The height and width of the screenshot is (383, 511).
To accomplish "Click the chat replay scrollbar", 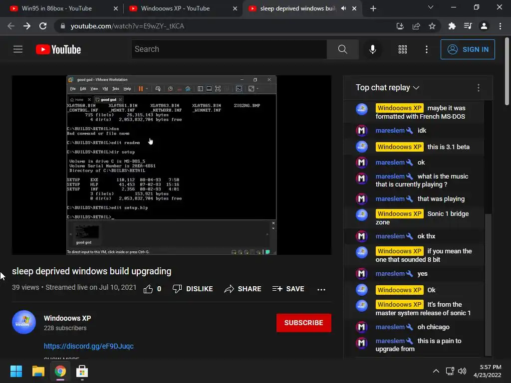I will tap(488, 285).
